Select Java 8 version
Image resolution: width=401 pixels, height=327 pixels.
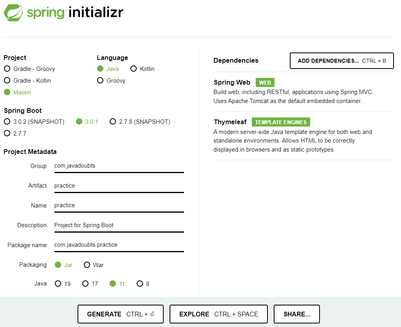pos(140,284)
